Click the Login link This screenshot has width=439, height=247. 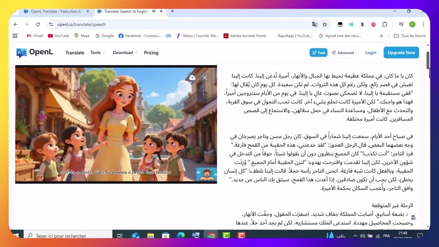coord(371,52)
